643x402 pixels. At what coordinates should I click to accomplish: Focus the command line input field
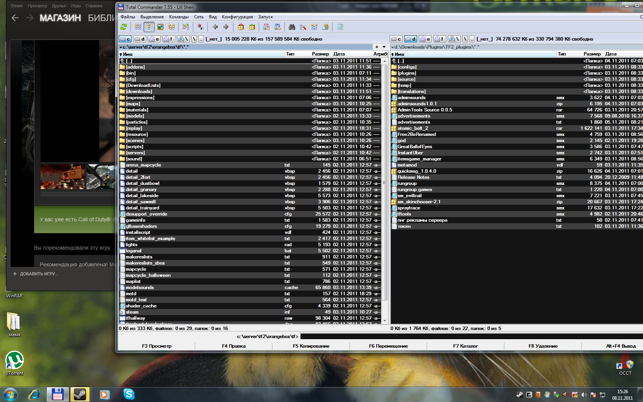pos(471,337)
